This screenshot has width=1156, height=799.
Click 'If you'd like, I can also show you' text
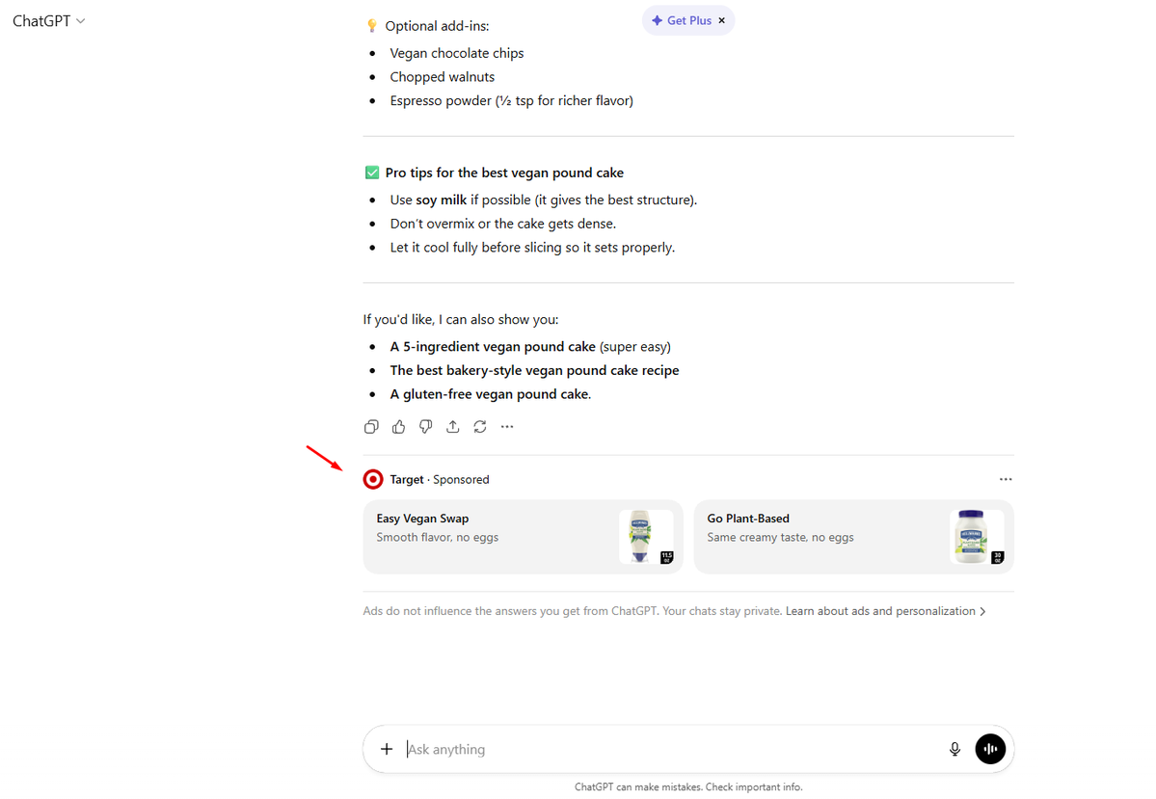point(461,319)
